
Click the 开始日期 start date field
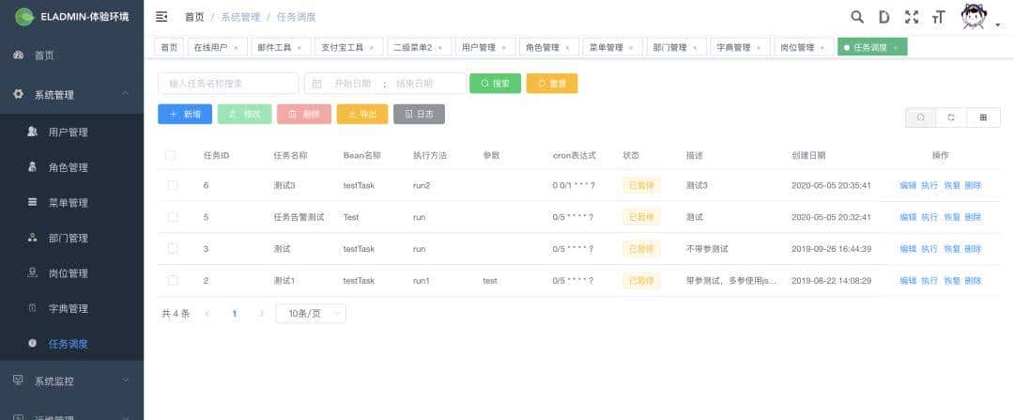coord(352,84)
